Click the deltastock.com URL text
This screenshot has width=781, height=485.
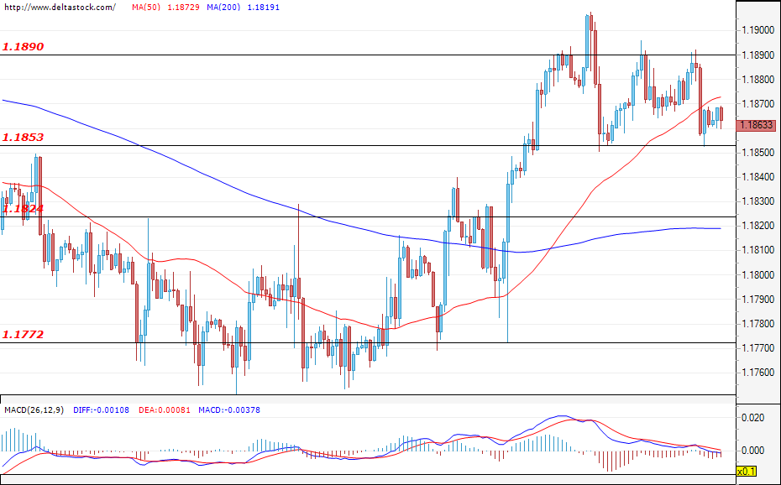[59, 8]
